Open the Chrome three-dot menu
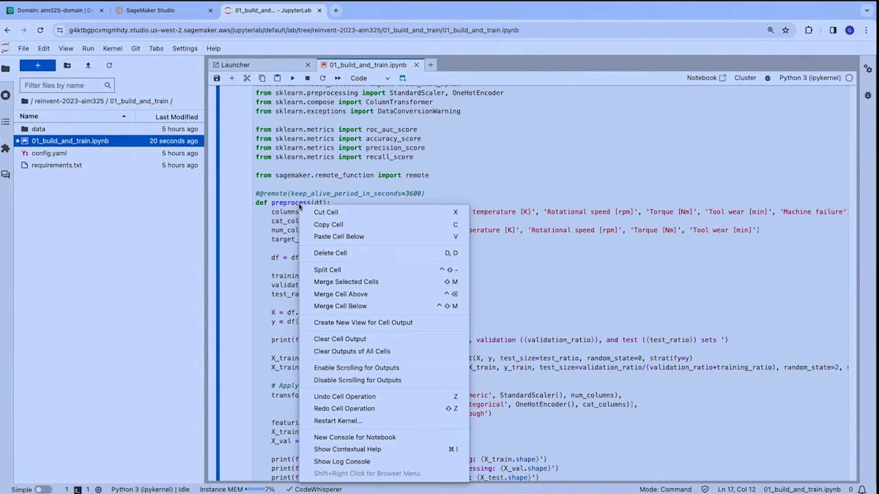 [x=867, y=30]
